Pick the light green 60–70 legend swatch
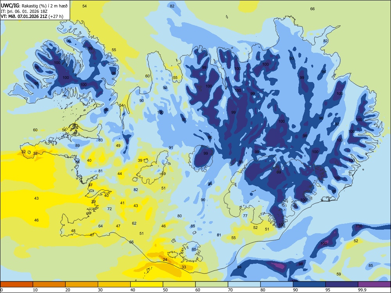391x293 pixels. pyautogui.click(x=212, y=284)
